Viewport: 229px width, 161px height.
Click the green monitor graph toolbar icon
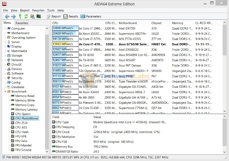pos(39,16)
